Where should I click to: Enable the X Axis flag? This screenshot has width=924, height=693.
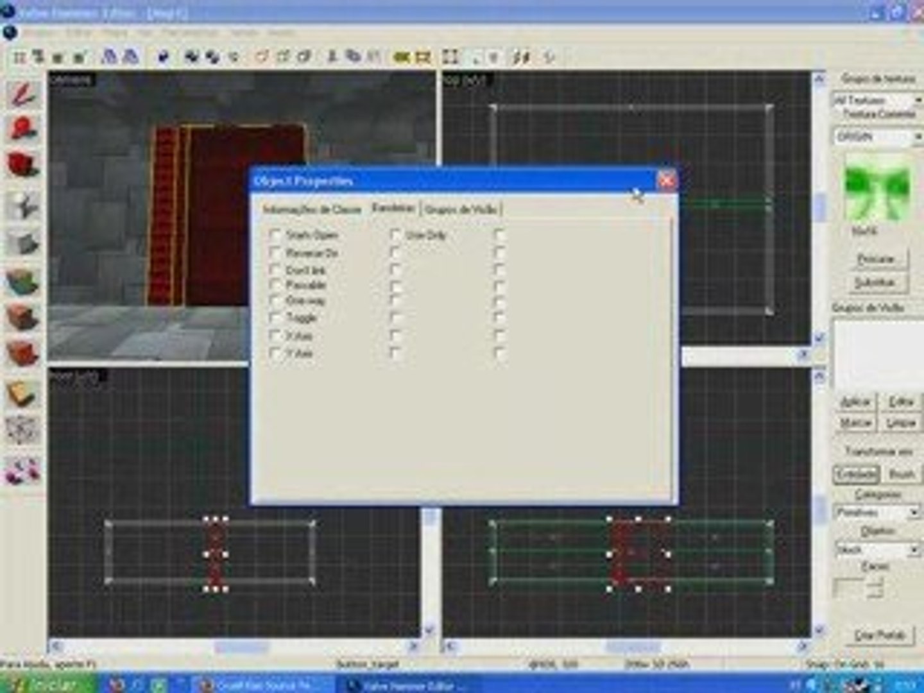[275, 336]
